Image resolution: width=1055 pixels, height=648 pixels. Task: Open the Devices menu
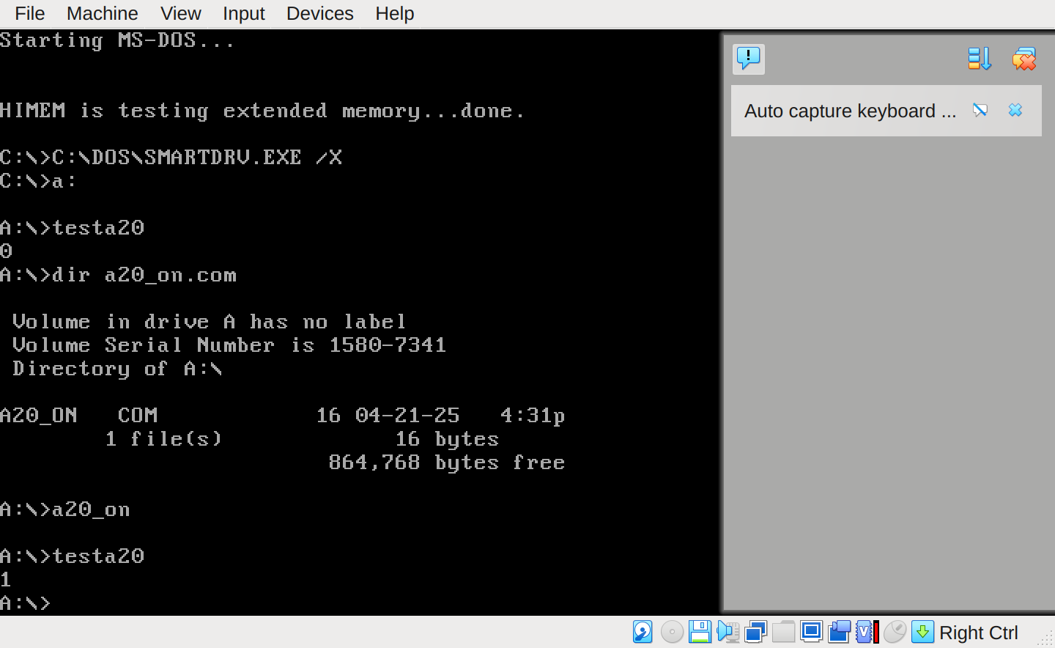tap(319, 13)
